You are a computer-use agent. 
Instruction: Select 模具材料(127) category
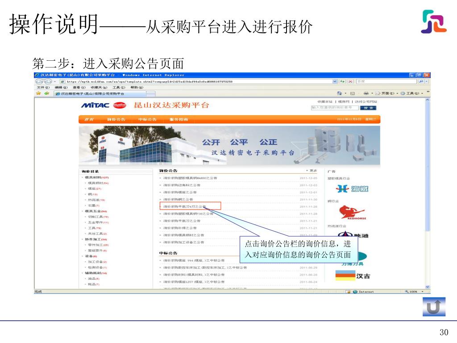point(96,177)
